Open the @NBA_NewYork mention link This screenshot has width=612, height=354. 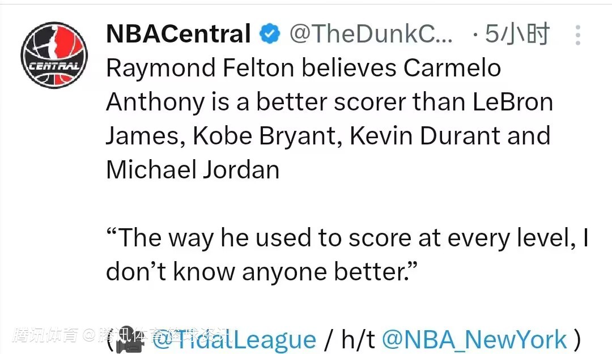click(474, 339)
